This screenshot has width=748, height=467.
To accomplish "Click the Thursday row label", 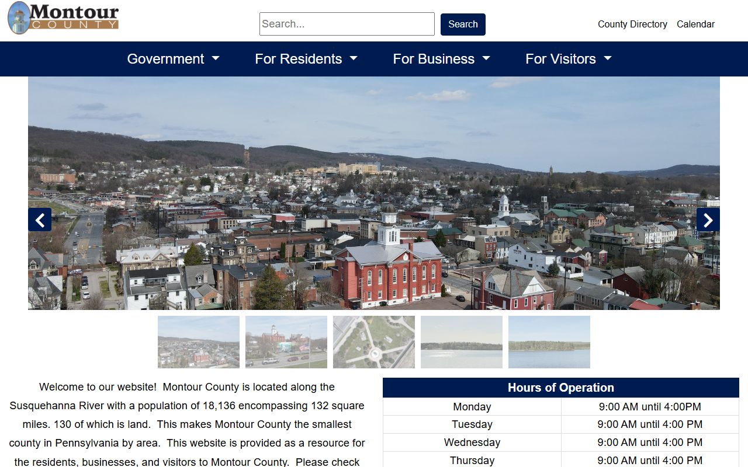I will pyautogui.click(x=472, y=460).
